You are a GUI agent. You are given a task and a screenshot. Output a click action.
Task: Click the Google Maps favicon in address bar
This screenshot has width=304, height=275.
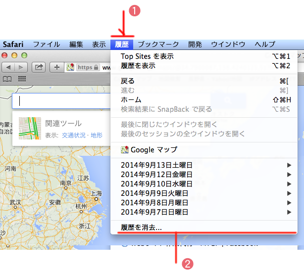pos(70,67)
